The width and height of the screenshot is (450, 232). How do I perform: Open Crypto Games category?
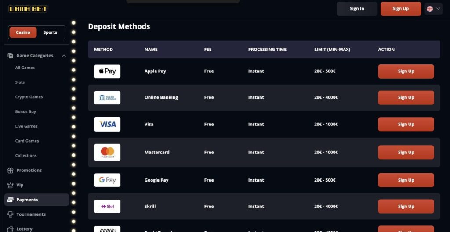[29, 97]
